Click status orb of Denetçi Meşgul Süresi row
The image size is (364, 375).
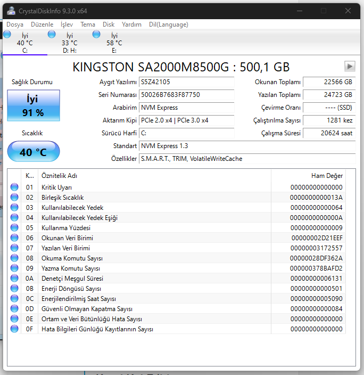coord(14,278)
